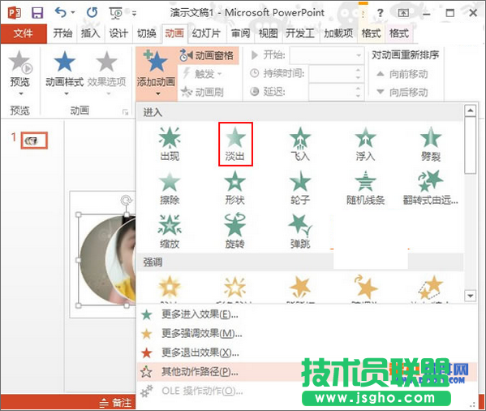The image size is (486, 411).
Task: Expand Customize Quick Access Toolbar arrow
Action: [x=134, y=13]
